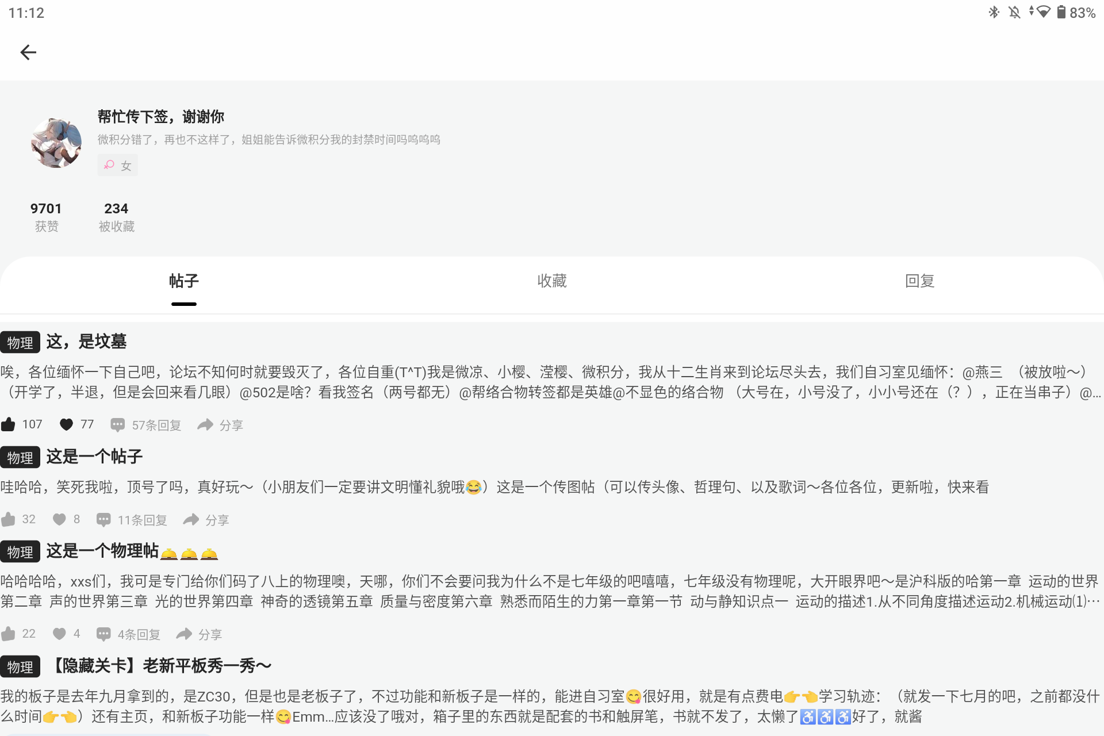Tap the 物理 tag on 这，是坟墓

(x=20, y=343)
